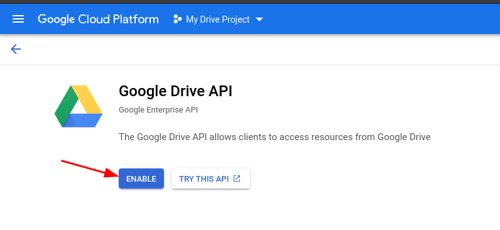Screen dimensions: 500x230
Task: Open the My Drive Project selector
Action: tap(218, 19)
